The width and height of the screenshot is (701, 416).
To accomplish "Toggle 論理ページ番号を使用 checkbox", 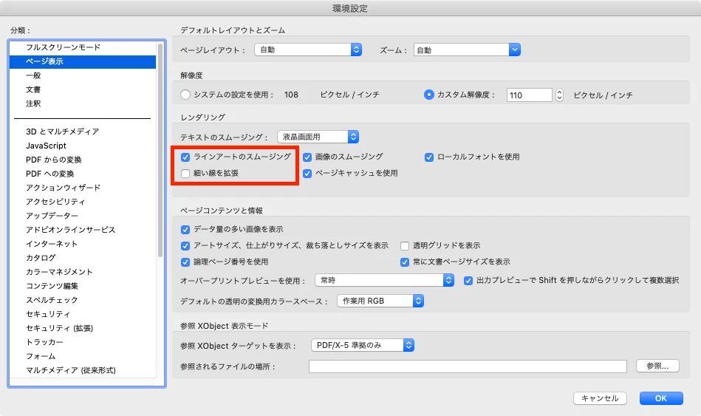I will click(185, 262).
